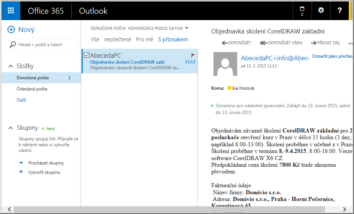The width and height of the screenshot is (354, 214).
Task: Click the Odpovědět reply arrow
Action: coord(225,43)
